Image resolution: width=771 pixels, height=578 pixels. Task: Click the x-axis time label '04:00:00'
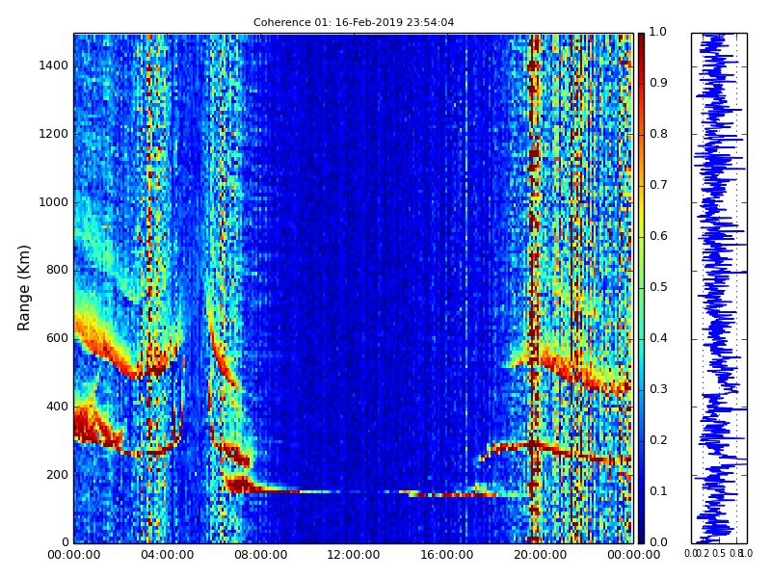pos(167,555)
